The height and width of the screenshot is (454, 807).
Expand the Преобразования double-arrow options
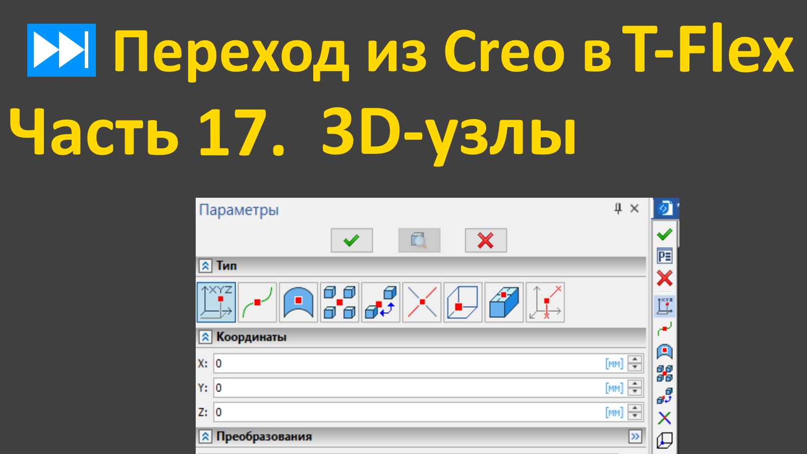[x=636, y=436]
